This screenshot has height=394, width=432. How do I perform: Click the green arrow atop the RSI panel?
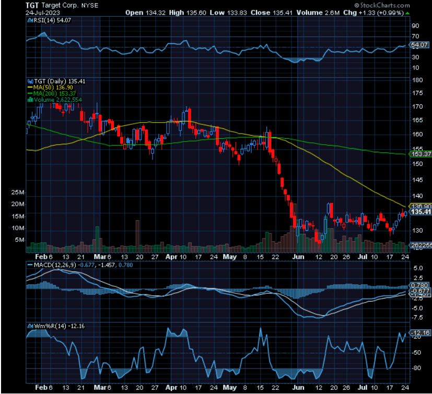(x=407, y=14)
